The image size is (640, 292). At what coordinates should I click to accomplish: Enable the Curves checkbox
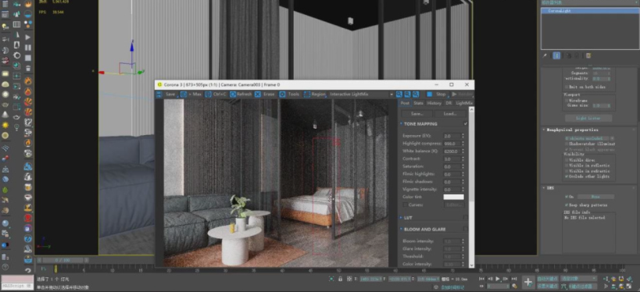(x=405, y=205)
